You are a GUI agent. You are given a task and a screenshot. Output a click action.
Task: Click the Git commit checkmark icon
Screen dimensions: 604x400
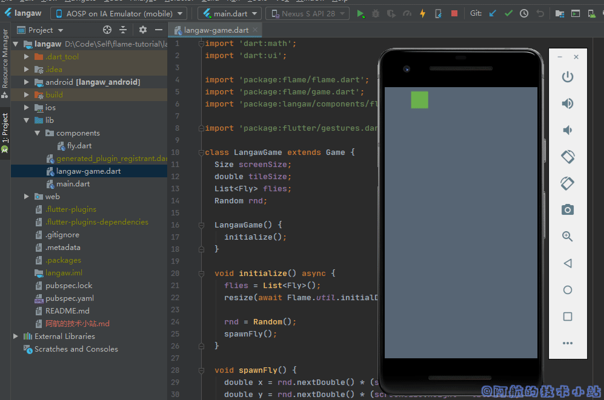[x=508, y=13]
